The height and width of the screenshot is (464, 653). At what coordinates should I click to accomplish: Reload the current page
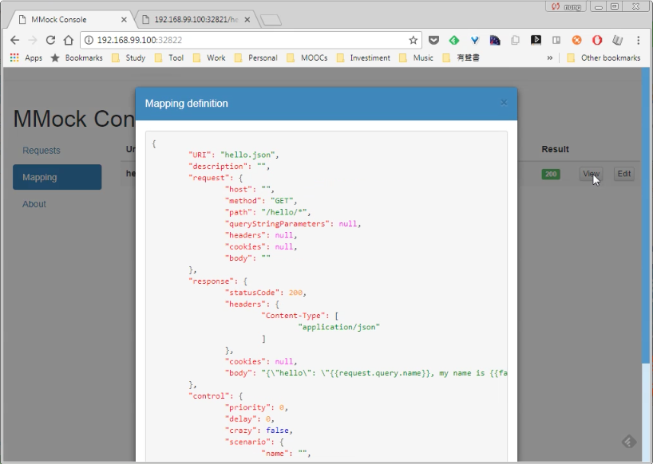pyautogui.click(x=50, y=40)
